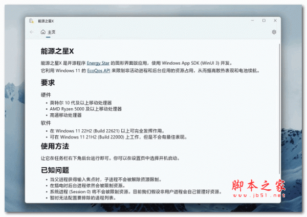307x217 pixels.
Task: Click the 能源之星X page heading
Action: click(x=57, y=51)
